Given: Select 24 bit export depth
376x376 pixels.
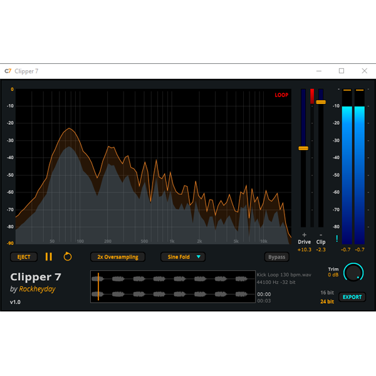Looking at the screenshot, I should click(327, 301).
